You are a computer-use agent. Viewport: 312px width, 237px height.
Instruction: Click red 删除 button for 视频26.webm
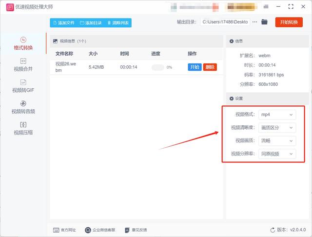(x=210, y=67)
